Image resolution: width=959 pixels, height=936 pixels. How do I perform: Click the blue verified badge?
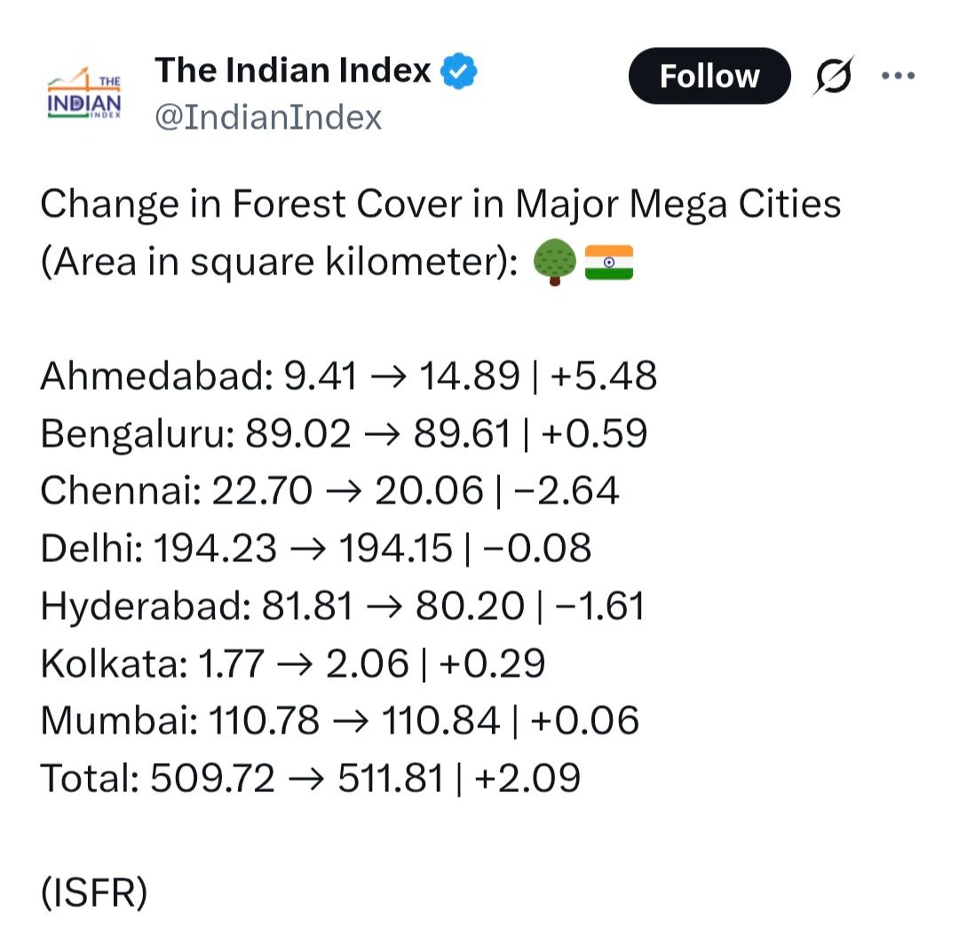coord(460,71)
